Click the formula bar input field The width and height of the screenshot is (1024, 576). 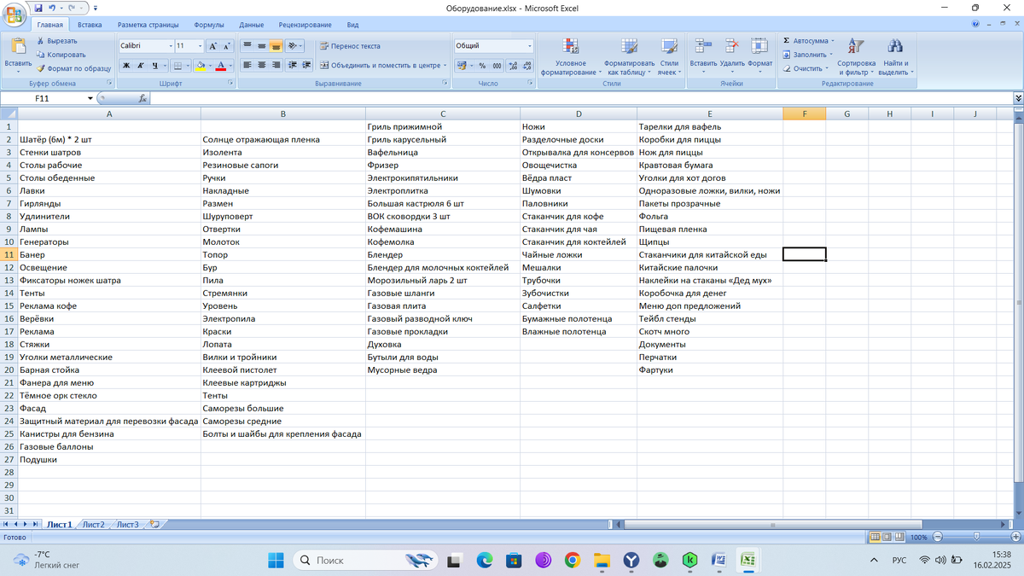click(x=582, y=98)
